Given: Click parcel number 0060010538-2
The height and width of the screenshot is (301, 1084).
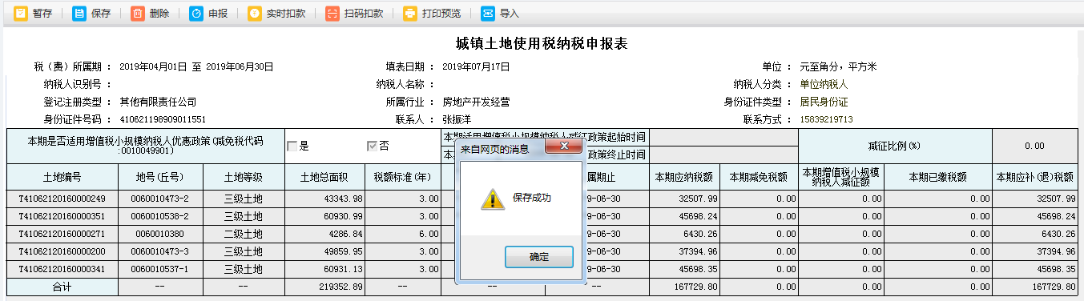Looking at the screenshot, I should [159, 216].
